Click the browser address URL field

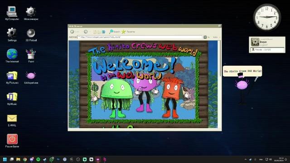click(x=140, y=37)
